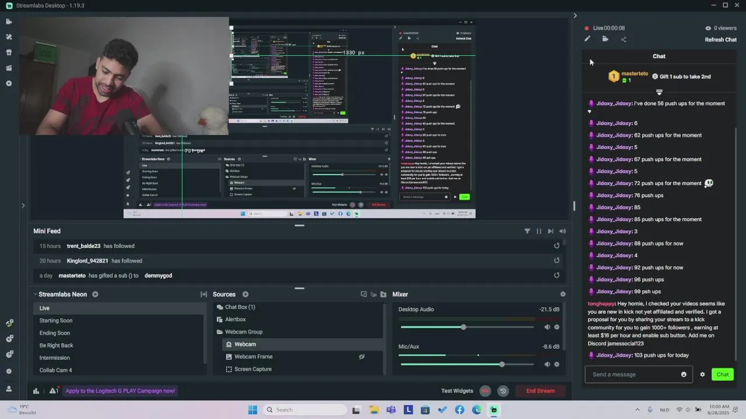The width and height of the screenshot is (746, 419).
Task: Expand the left side panel arrow
Action: coord(23,205)
